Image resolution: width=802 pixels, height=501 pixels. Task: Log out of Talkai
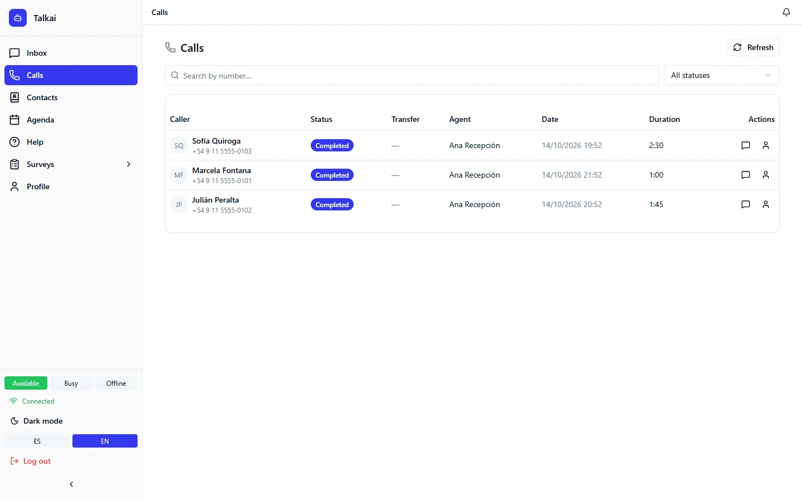tap(31, 461)
